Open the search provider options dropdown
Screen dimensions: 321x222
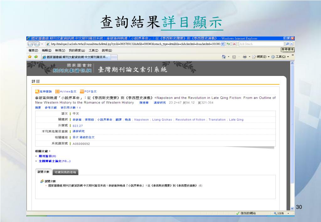pyautogui.click(x=292, y=44)
